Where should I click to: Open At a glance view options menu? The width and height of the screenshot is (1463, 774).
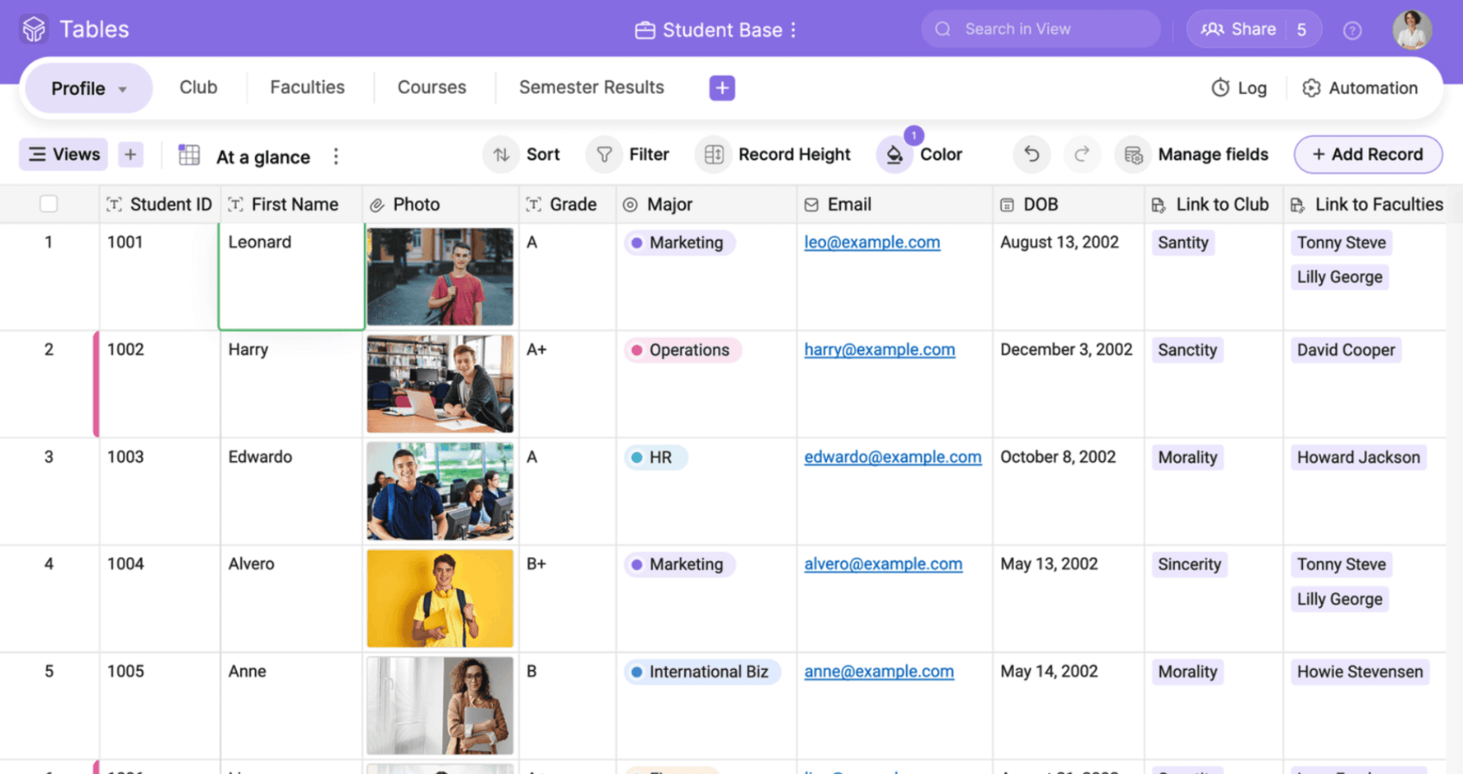click(x=336, y=156)
